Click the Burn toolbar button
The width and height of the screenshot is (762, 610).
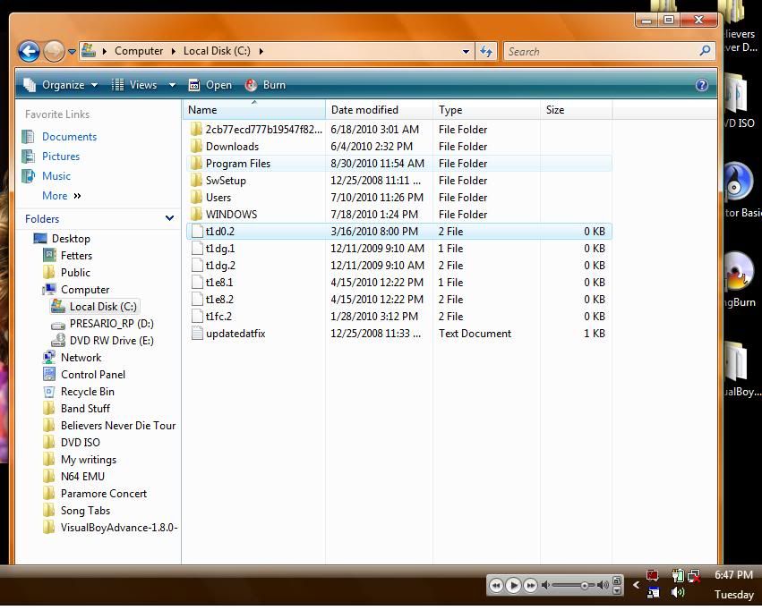[265, 85]
